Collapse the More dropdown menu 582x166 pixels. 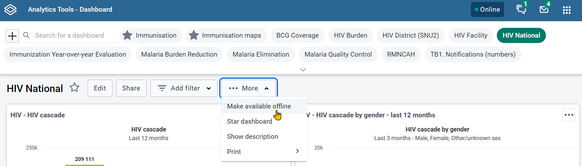point(249,88)
